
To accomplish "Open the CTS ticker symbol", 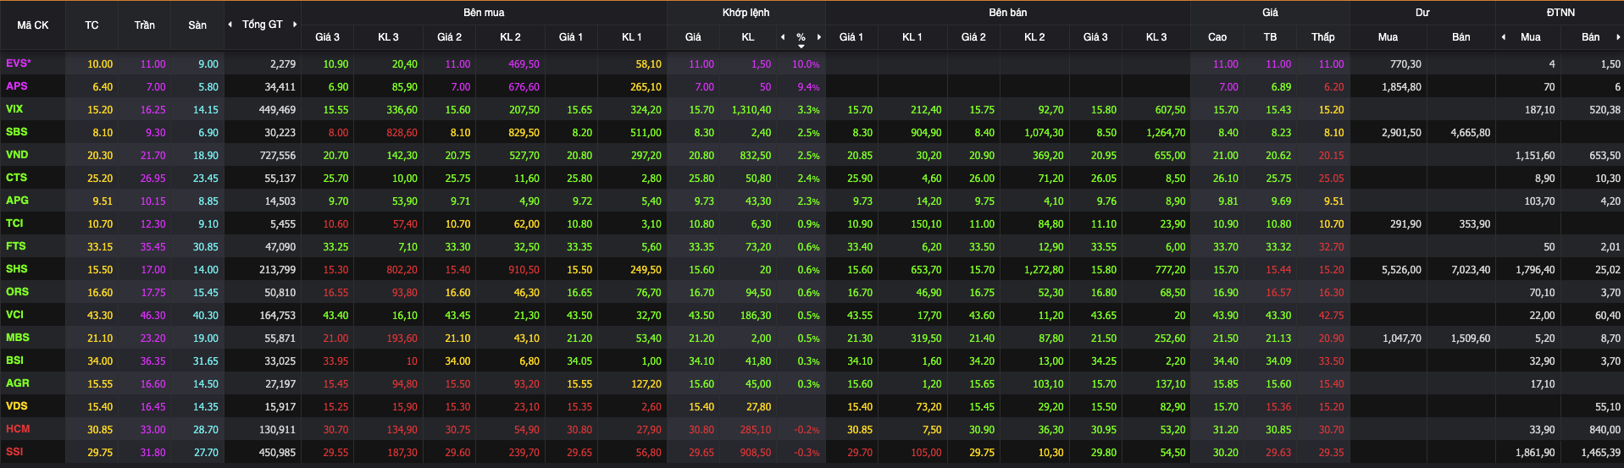I will coord(17,178).
